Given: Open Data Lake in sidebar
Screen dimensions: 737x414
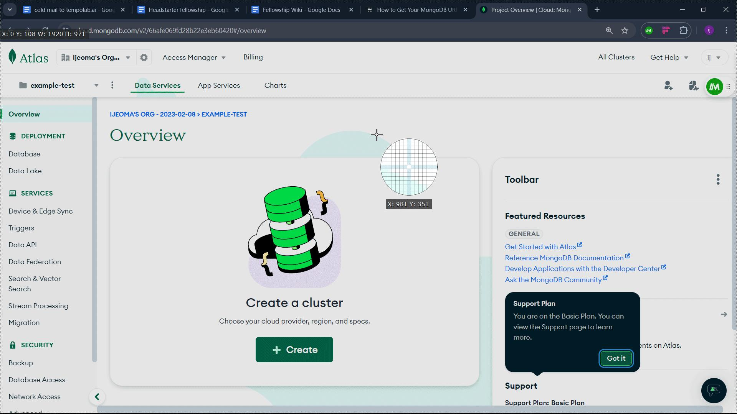Looking at the screenshot, I should [25, 171].
